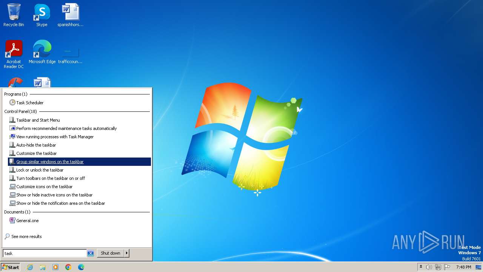This screenshot has width=483, height=272.
Task: Select the spanishhors Word document icon
Action: click(71, 15)
